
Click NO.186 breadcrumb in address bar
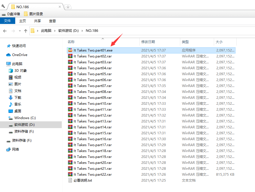pyautogui.click(x=92, y=30)
